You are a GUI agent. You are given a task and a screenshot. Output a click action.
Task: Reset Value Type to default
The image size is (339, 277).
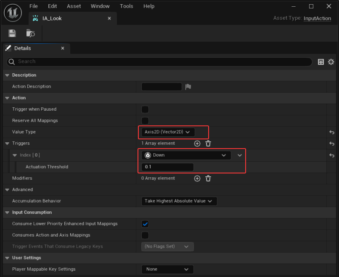[332, 132]
